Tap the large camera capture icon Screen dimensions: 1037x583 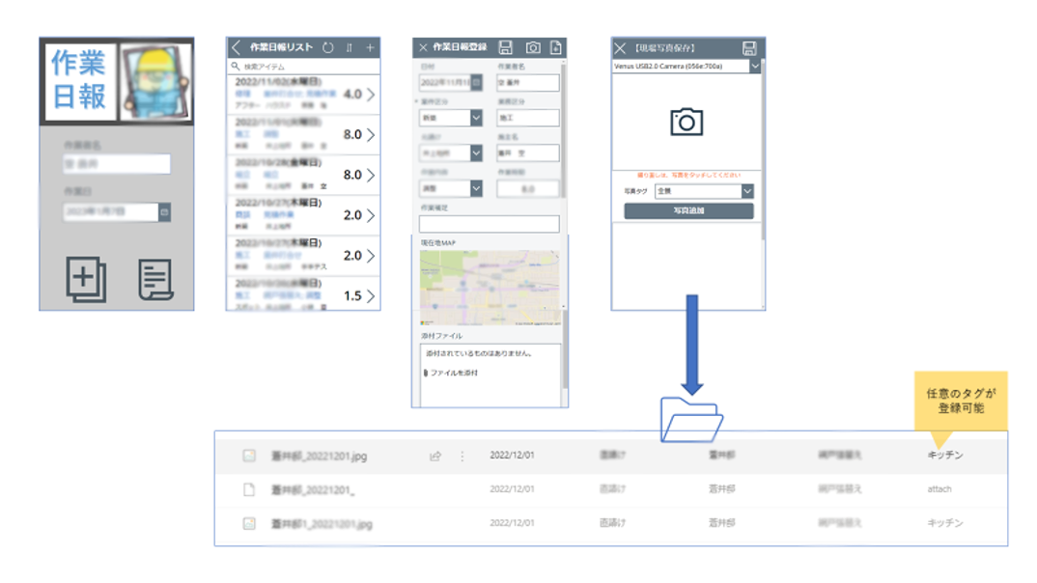(x=687, y=123)
